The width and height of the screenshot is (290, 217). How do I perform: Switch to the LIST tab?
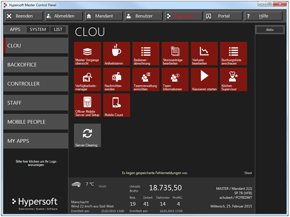pyautogui.click(x=58, y=29)
